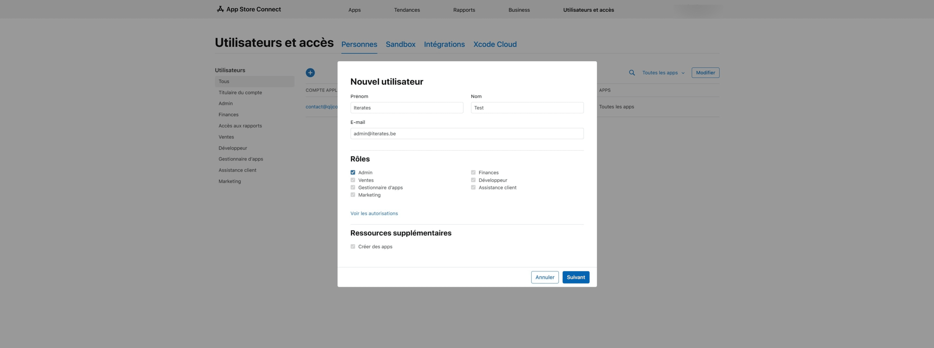The height and width of the screenshot is (348, 934).
Task: Switch to the Xcode Cloud tab
Action: pyautogui.click(x=495, y=44)
